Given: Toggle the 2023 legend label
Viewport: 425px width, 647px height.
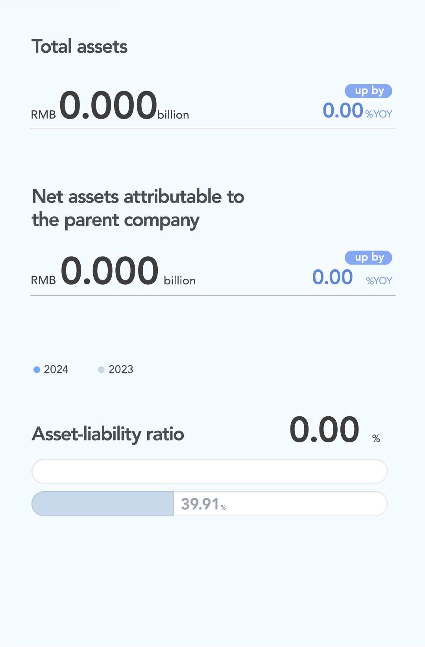Looking at the screenshot, I should (x=121, y=369).
